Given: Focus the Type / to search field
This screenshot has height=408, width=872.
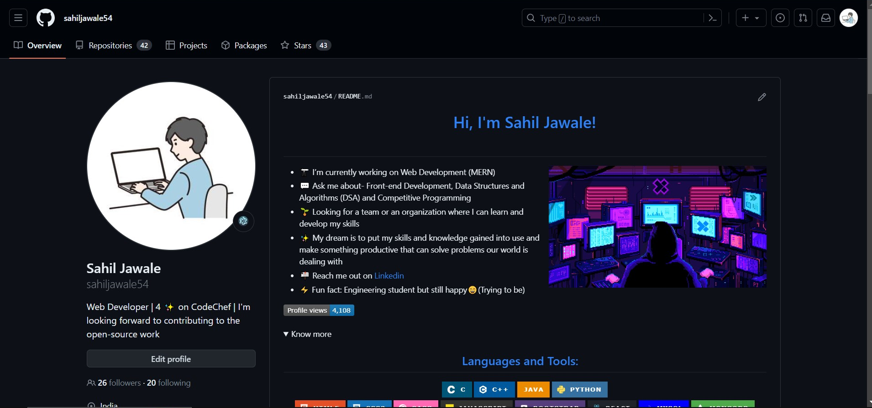Looking at the screenshot, I should tap(621, 18).
